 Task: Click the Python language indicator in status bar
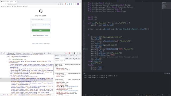159,95
